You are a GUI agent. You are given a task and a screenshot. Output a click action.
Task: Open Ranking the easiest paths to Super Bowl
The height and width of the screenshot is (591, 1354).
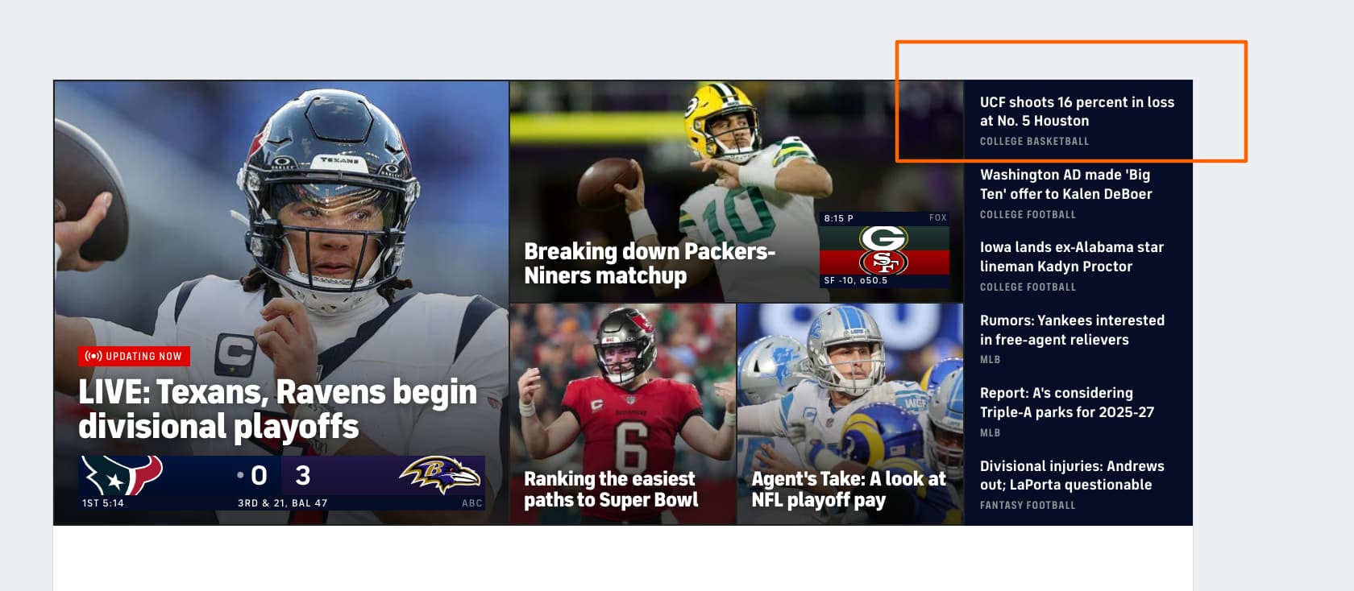click(x=611, y=490)
